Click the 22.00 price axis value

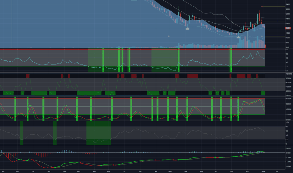tap(288, 9)
